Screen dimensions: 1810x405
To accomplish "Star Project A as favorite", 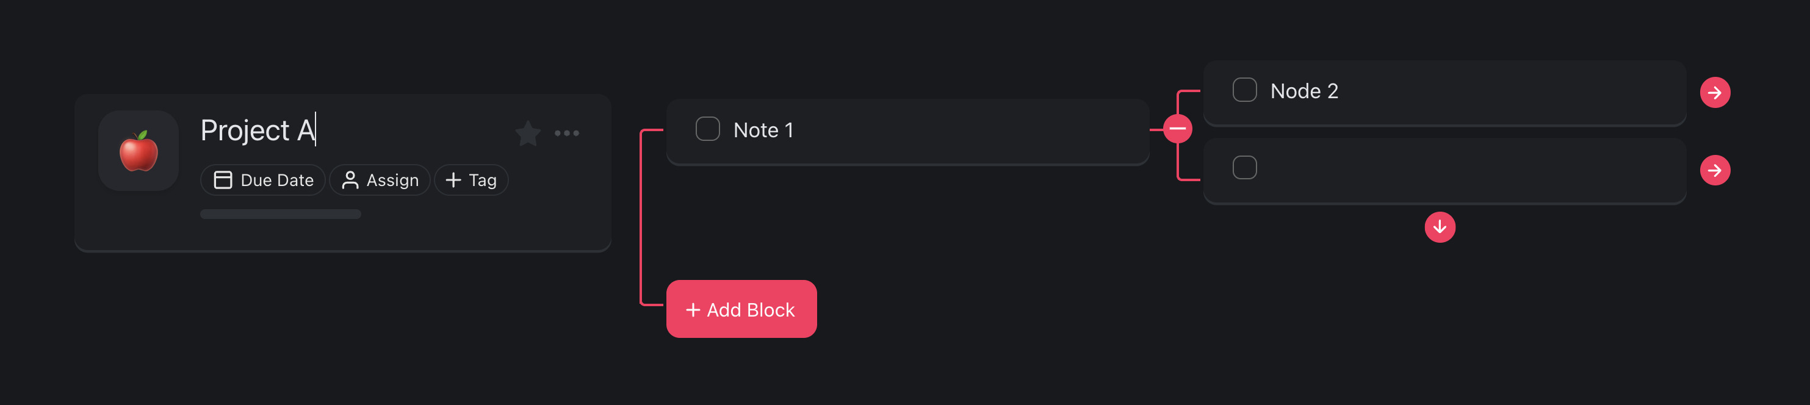I will coord(528,132).
